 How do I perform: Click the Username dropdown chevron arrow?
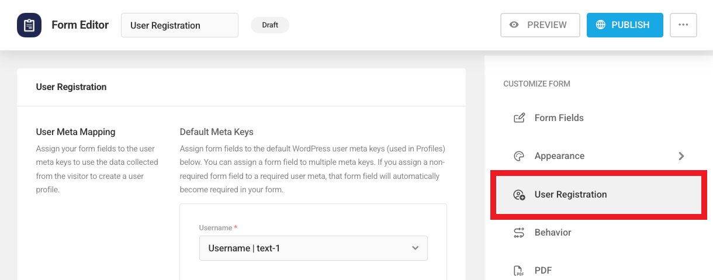415,248
